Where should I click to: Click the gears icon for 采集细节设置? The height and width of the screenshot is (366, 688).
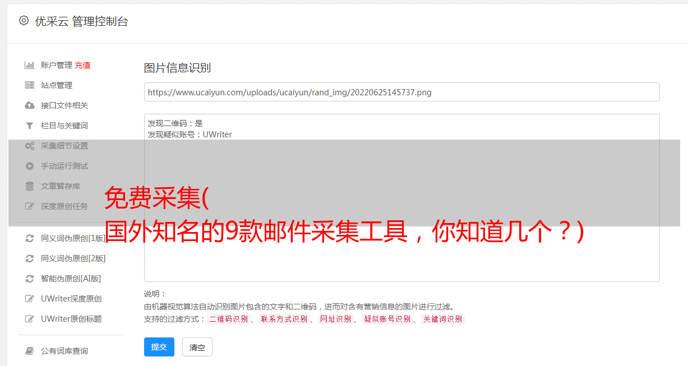click(30, 146)
